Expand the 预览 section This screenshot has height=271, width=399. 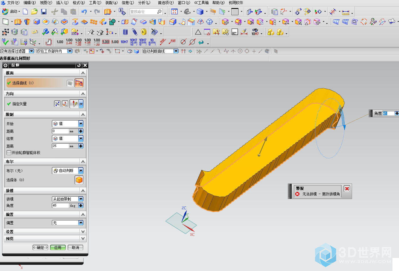click(83, 239)
